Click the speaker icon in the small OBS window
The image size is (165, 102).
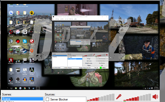pos(107,55)
